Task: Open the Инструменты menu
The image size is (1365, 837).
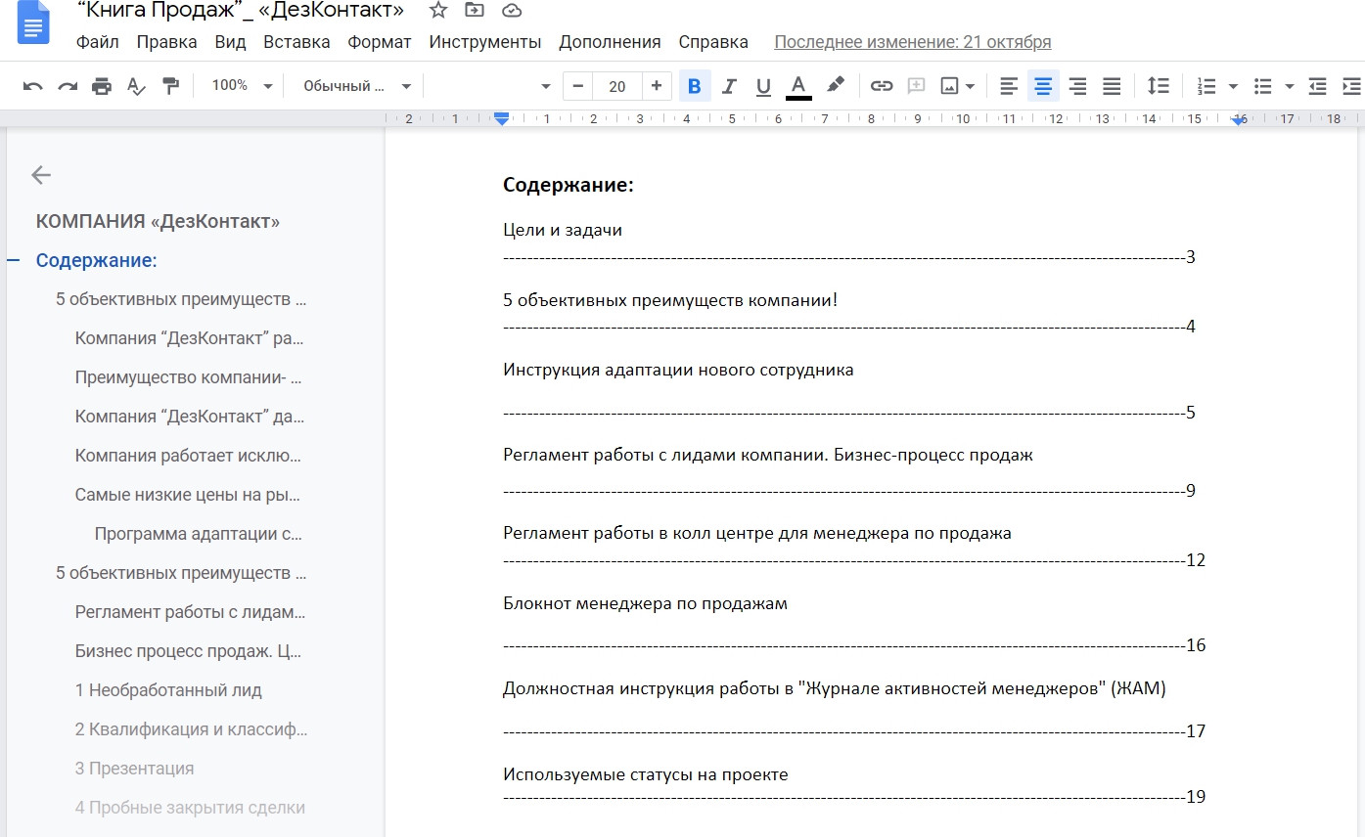Action: coord(483,42)
